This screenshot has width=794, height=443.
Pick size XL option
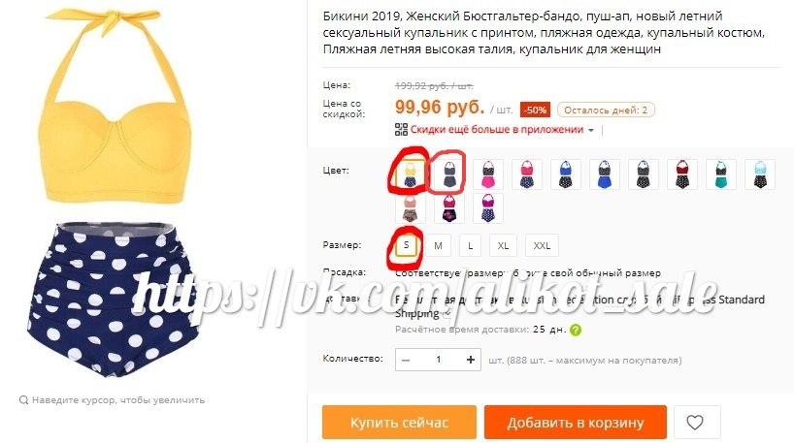click(503, 245)
